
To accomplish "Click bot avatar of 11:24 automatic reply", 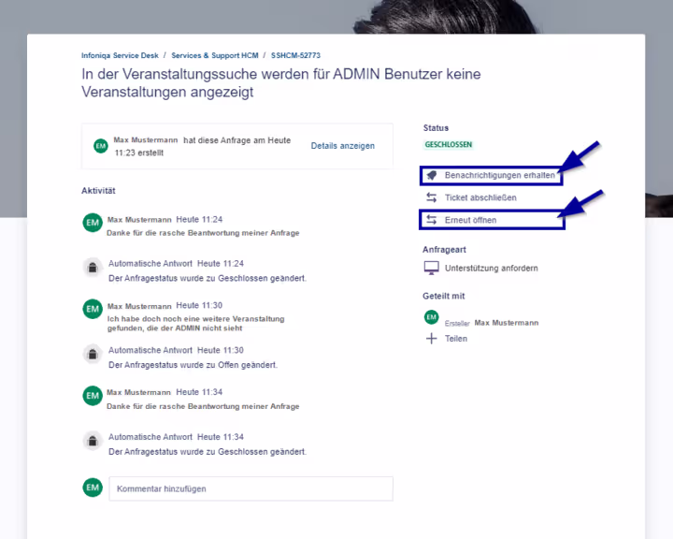I will 93,268.
